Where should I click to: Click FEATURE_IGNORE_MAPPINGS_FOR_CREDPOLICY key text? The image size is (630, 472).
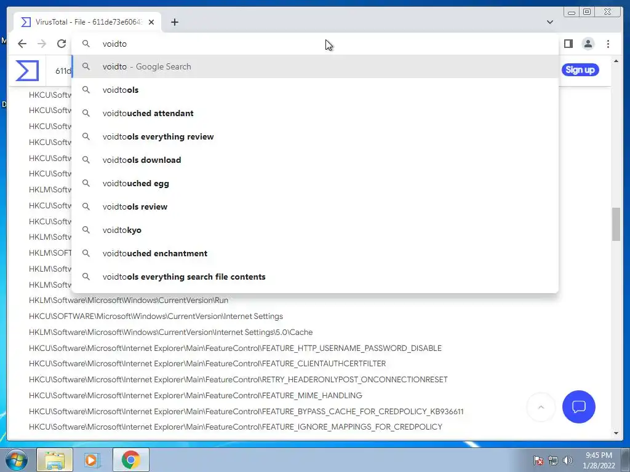tap(236, 427)
